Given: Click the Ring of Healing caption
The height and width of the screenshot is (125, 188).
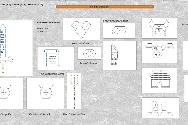Looking at the screenshot, I should click(x=88, y=63).
